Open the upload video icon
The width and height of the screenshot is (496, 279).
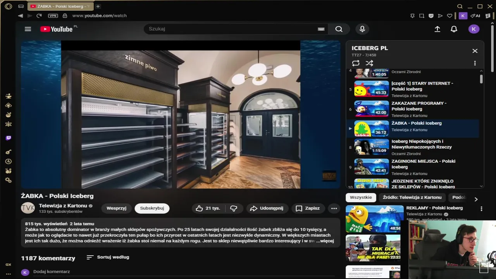point(437,29)
